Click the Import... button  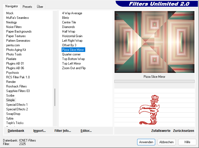(x=40, y=131)
